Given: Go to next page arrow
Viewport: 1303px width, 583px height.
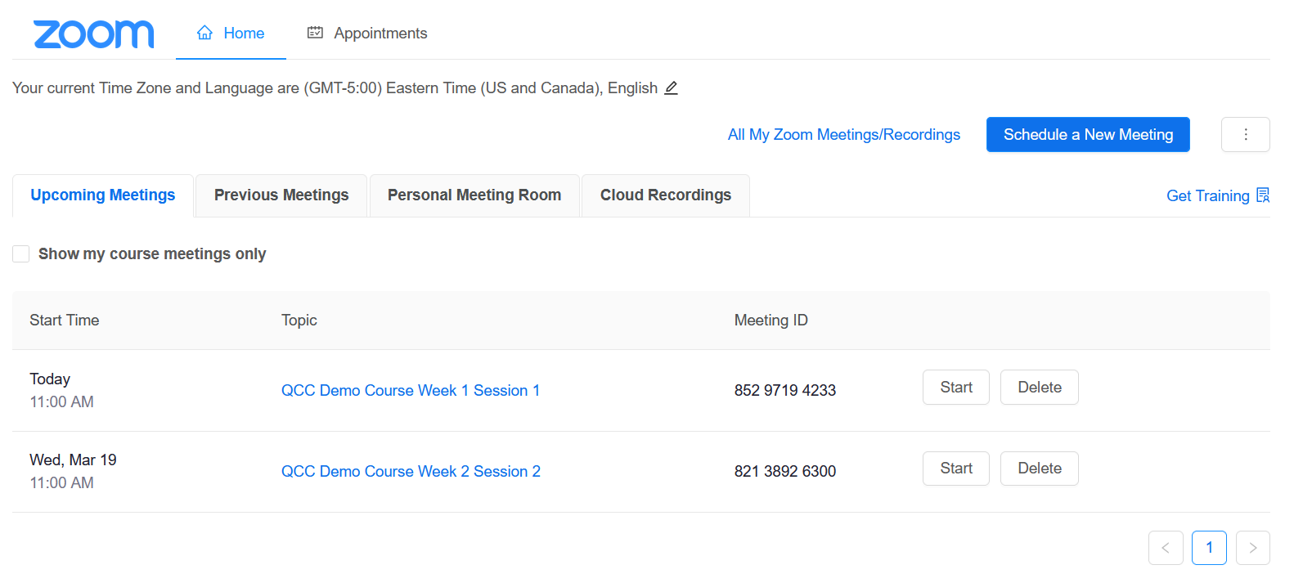Looking at the screenshot, I should (1252, 548).
